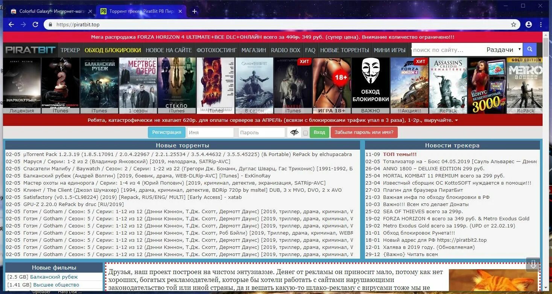
Task: Focus the site search box
Action: 447,50
